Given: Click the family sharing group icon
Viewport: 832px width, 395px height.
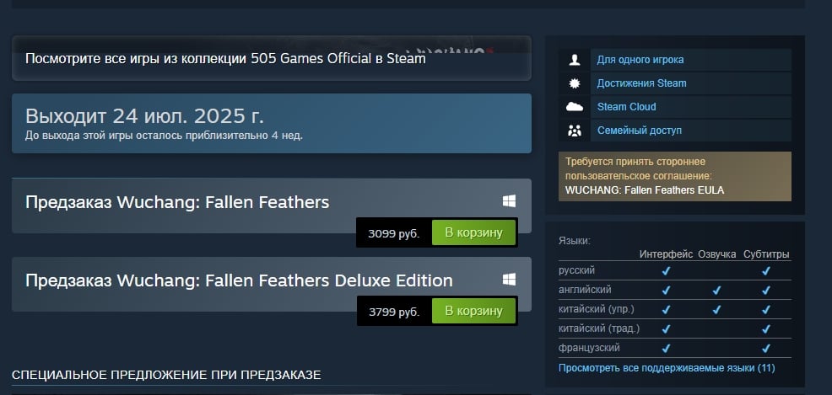Looking at the screenshot, I should [574, 131].
